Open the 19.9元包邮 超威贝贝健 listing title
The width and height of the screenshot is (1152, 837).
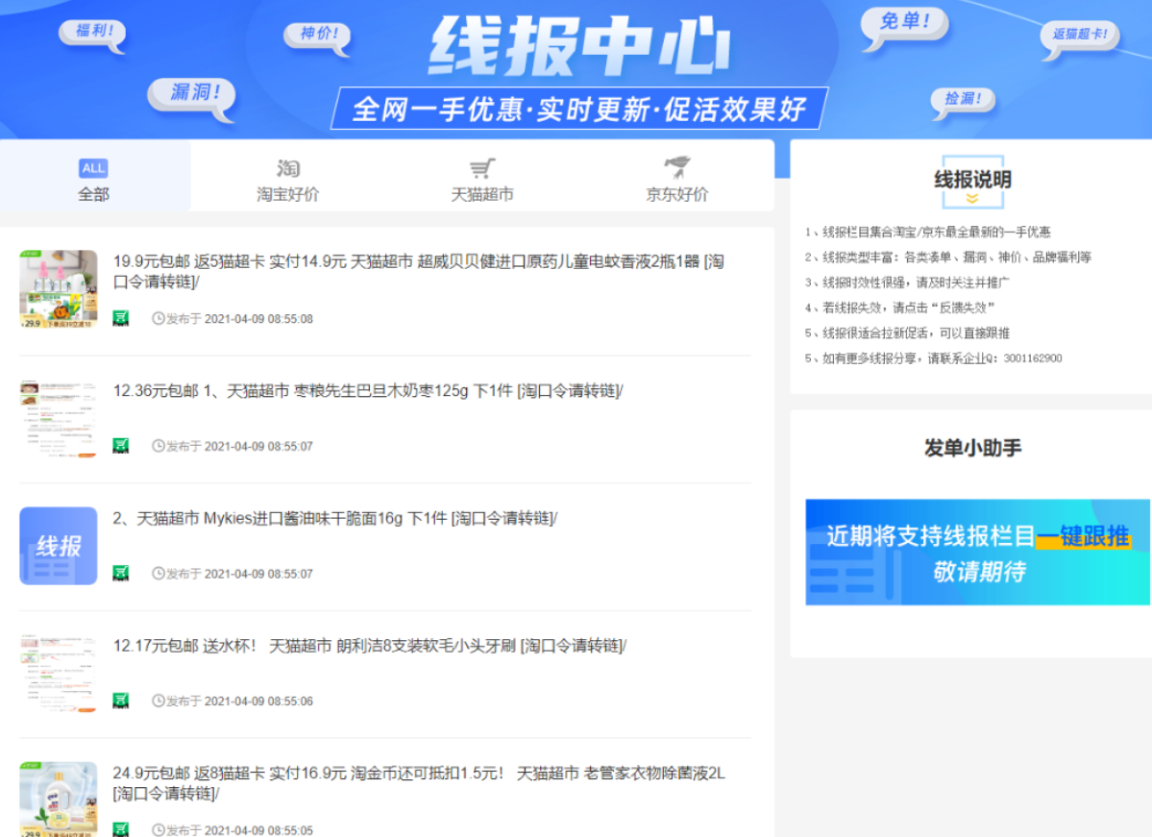(x=418, y=271)
